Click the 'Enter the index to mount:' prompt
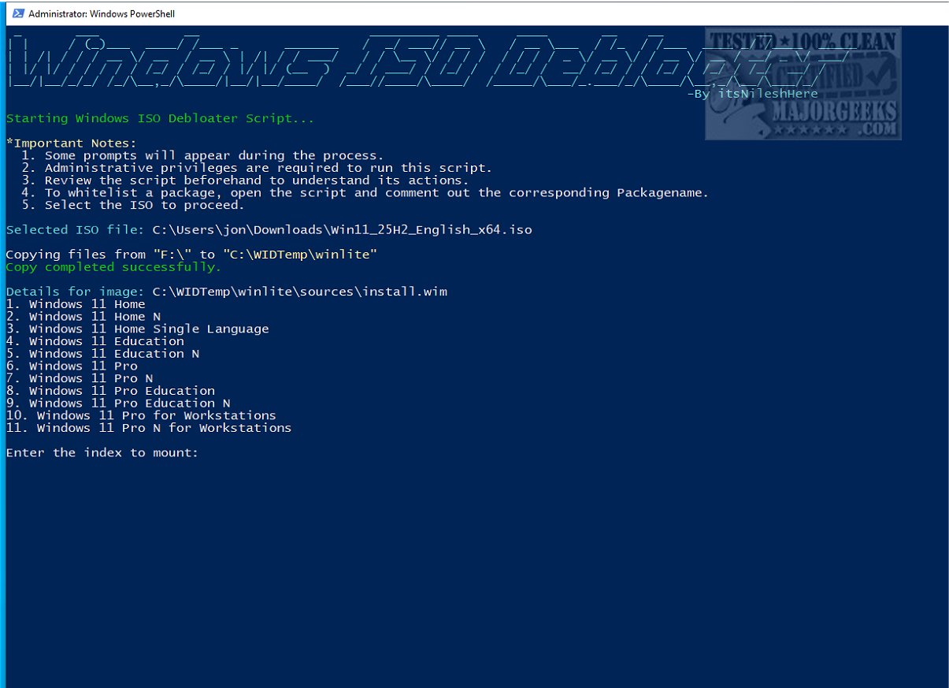This screenshot has height=688, width=949. tap(102, 452)
